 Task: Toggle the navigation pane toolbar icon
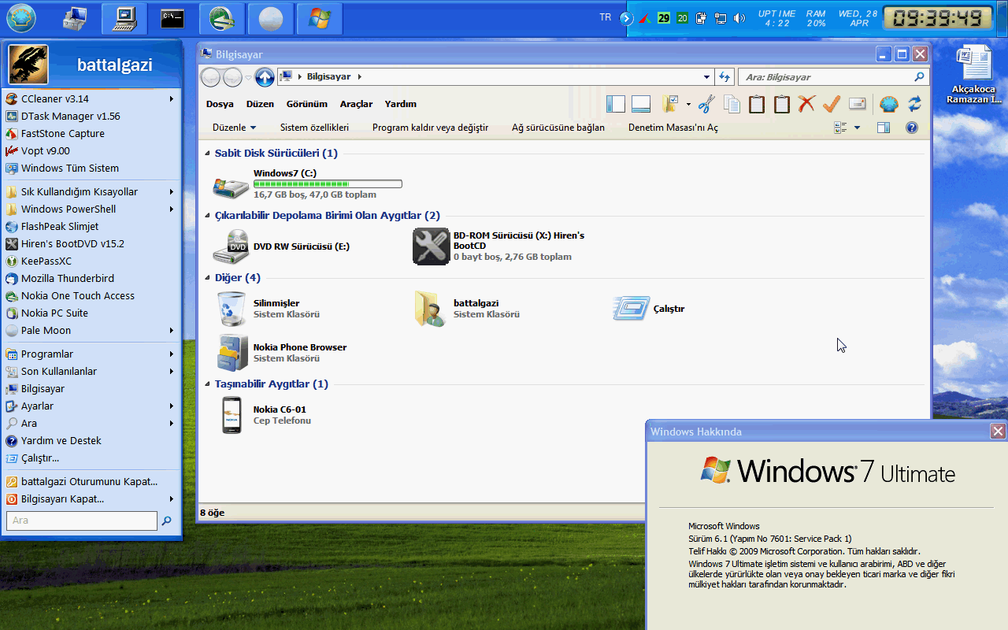[x=616, y=104]
